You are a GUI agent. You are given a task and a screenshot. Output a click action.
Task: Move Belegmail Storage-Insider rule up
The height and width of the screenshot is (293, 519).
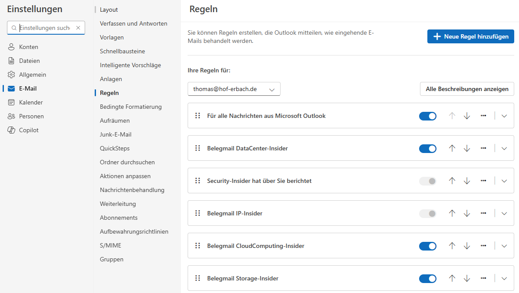452,278
